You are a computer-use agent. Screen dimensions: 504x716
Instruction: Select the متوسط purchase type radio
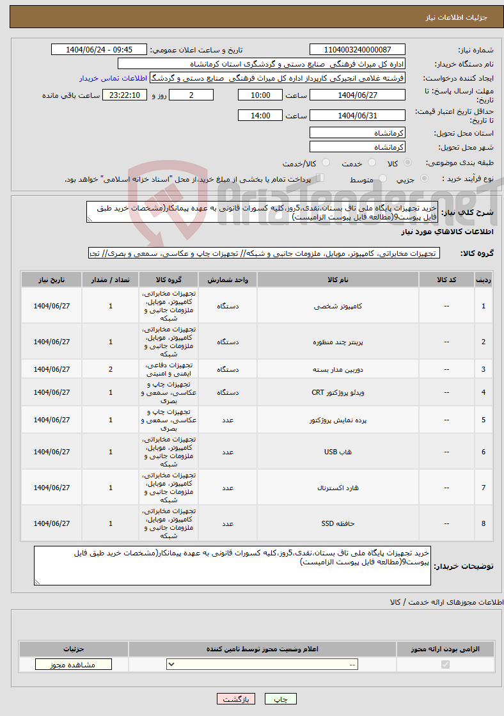click(x=383, y=179)
